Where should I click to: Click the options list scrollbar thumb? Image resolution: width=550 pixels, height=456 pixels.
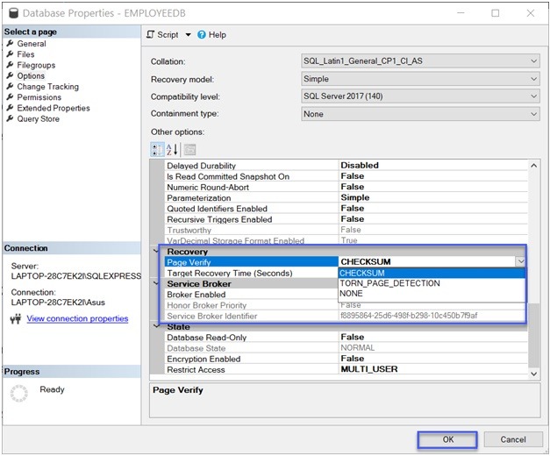pyautogui.click(x=533, y=335)
